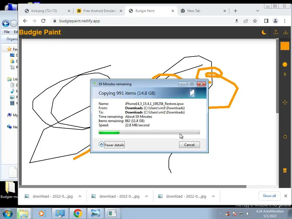The width and height of the screenshot is (292, 219).
Task: Click the vertical scrollbar of the canvas
Action: pos(277,76)
